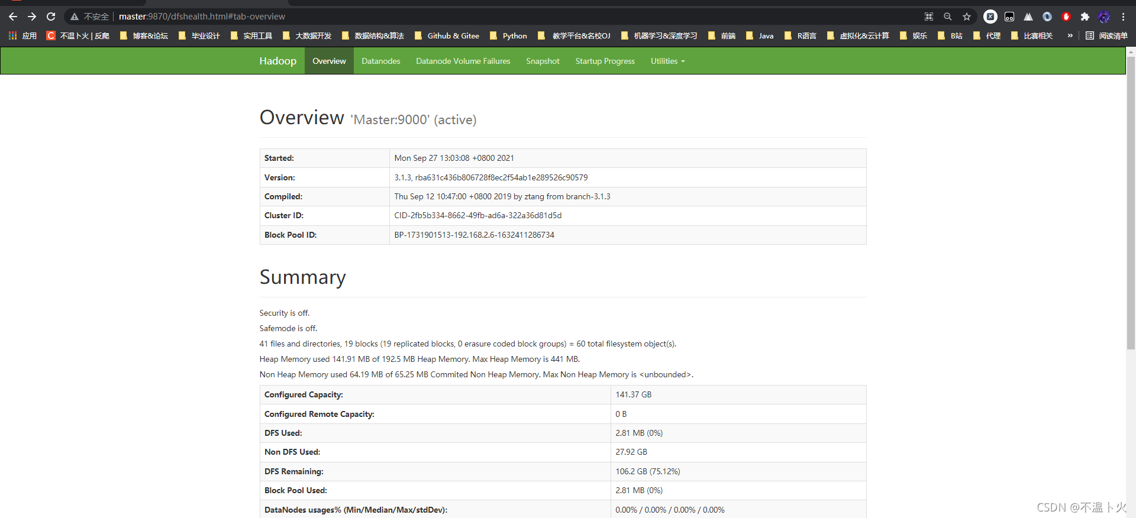The image size is (1136, 518).
Task: Open the Chrome three-dot menu
Action: (1123, 17)
